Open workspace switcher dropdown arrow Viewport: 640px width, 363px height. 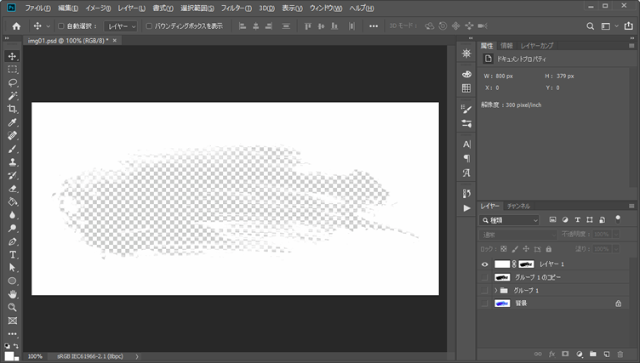coord(617,26)
